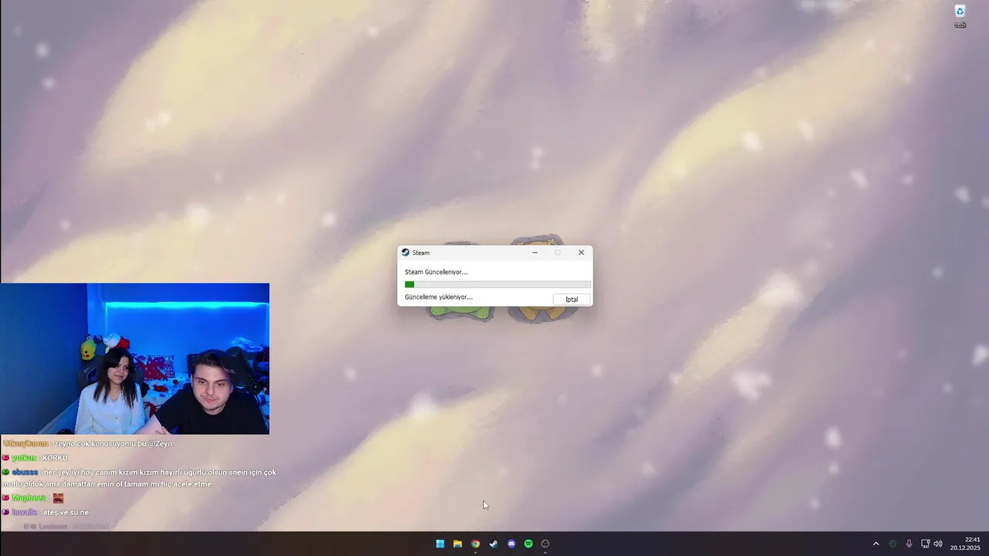Select the Recycle Bin desktop icon
This screenshot has width=989, height=556.
960,15
